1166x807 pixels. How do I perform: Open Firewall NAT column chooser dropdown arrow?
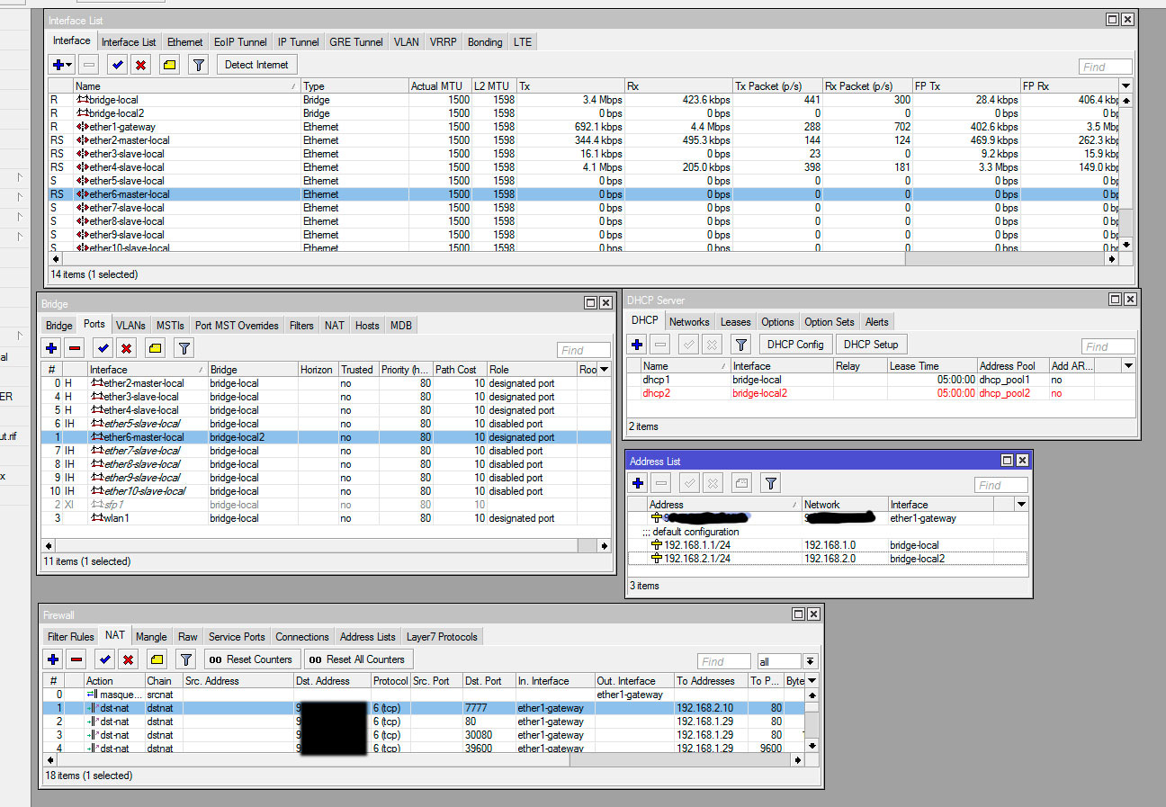[x=812, y=681]
